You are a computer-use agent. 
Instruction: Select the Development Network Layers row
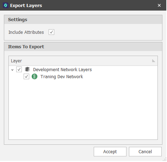[x=83, y=69]
